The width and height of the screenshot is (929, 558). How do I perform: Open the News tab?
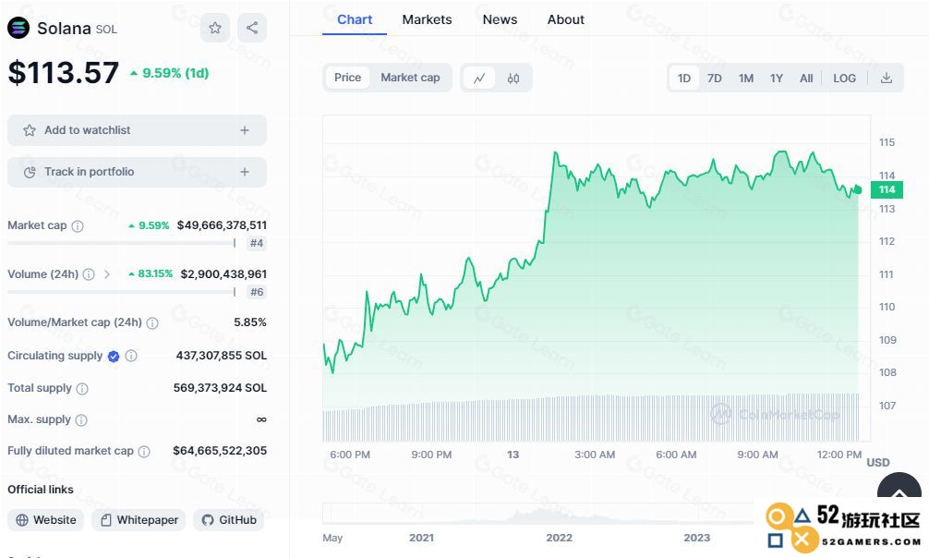[x=500, y=19]
